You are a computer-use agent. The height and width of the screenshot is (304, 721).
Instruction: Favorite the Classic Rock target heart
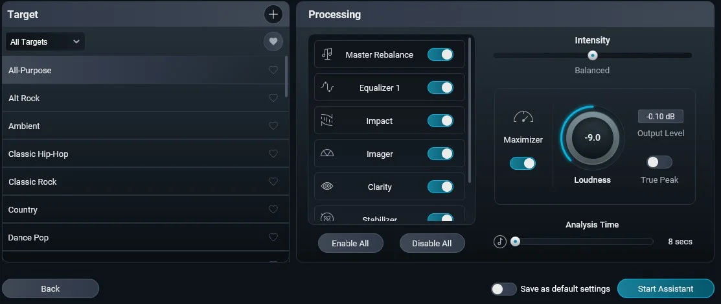273,181
